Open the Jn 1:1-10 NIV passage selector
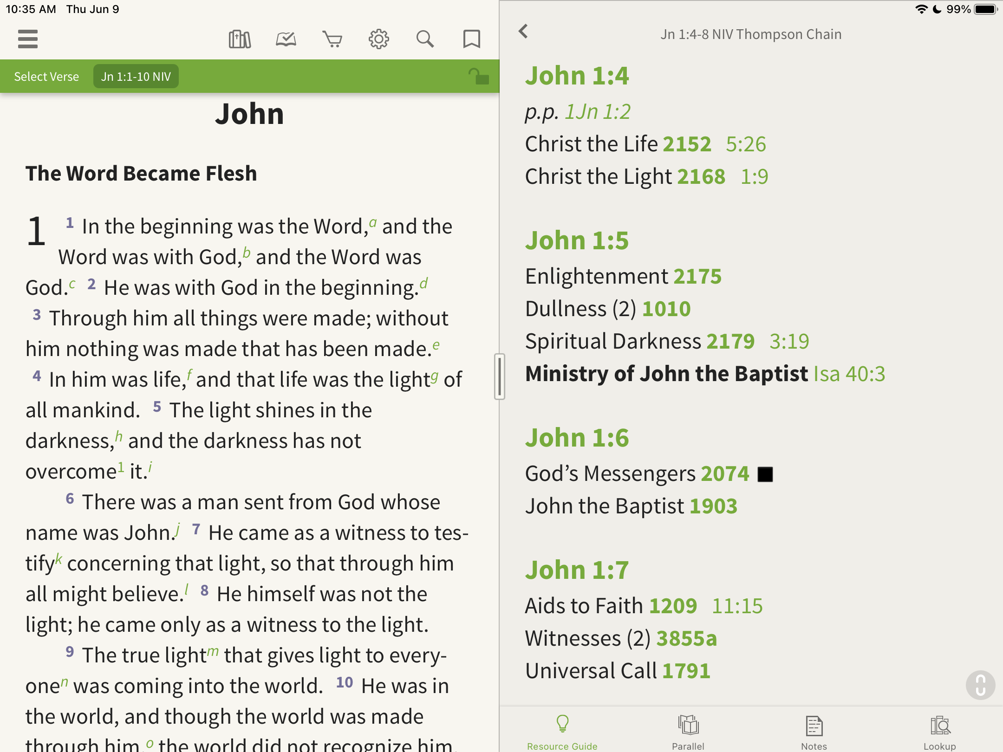This screenshot has width=1003, height=752. tap(136, 77)
